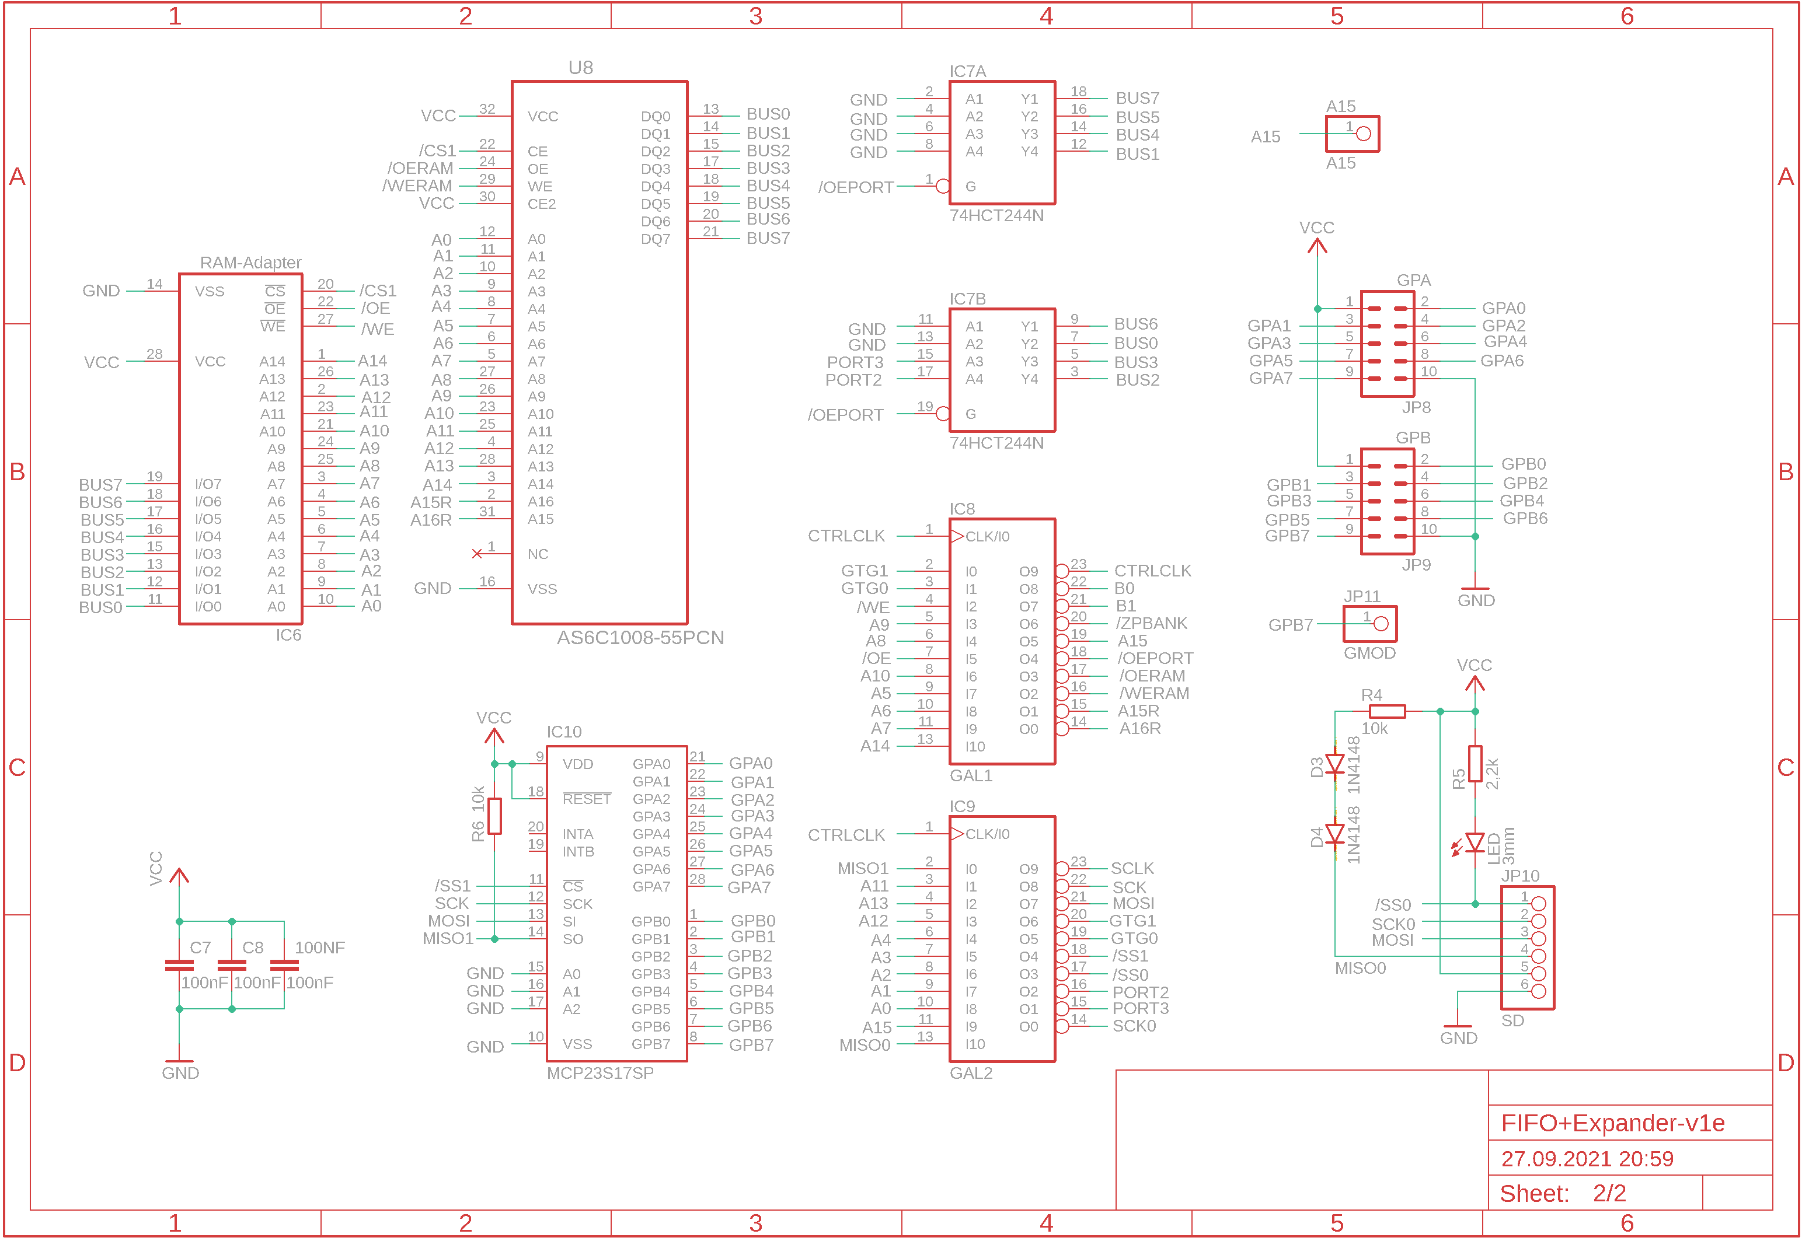Select the JP10 SD connector symbol
Image resolution: width=1802 pixels, height=1241 pixels.
click(1528, 947)
